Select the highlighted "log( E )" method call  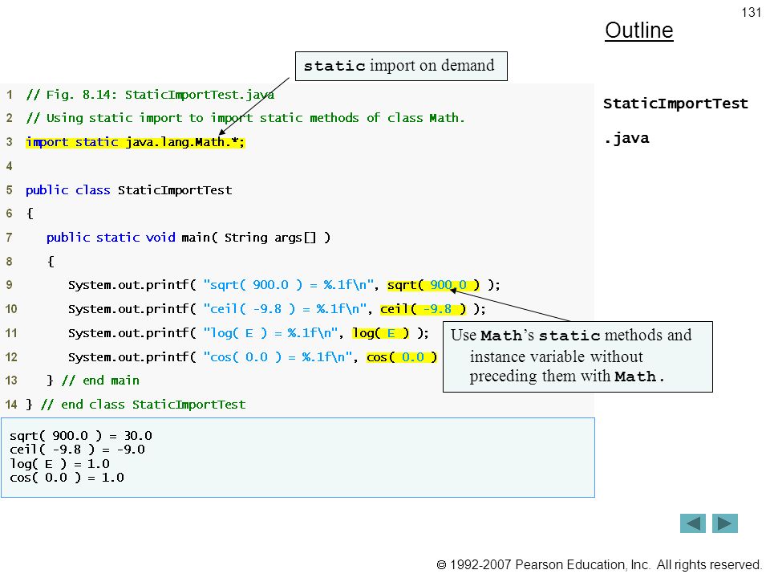tap(380, 333)
